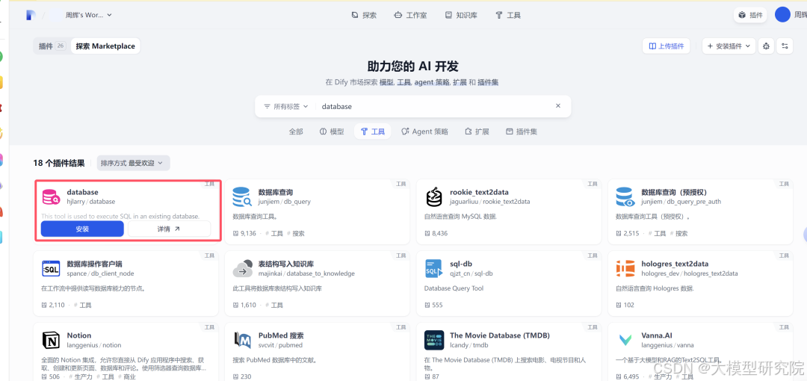Screen dimensions: 807x381
Task: Click the hologres_text2data orange icon
Action: (x=625, y=269)
